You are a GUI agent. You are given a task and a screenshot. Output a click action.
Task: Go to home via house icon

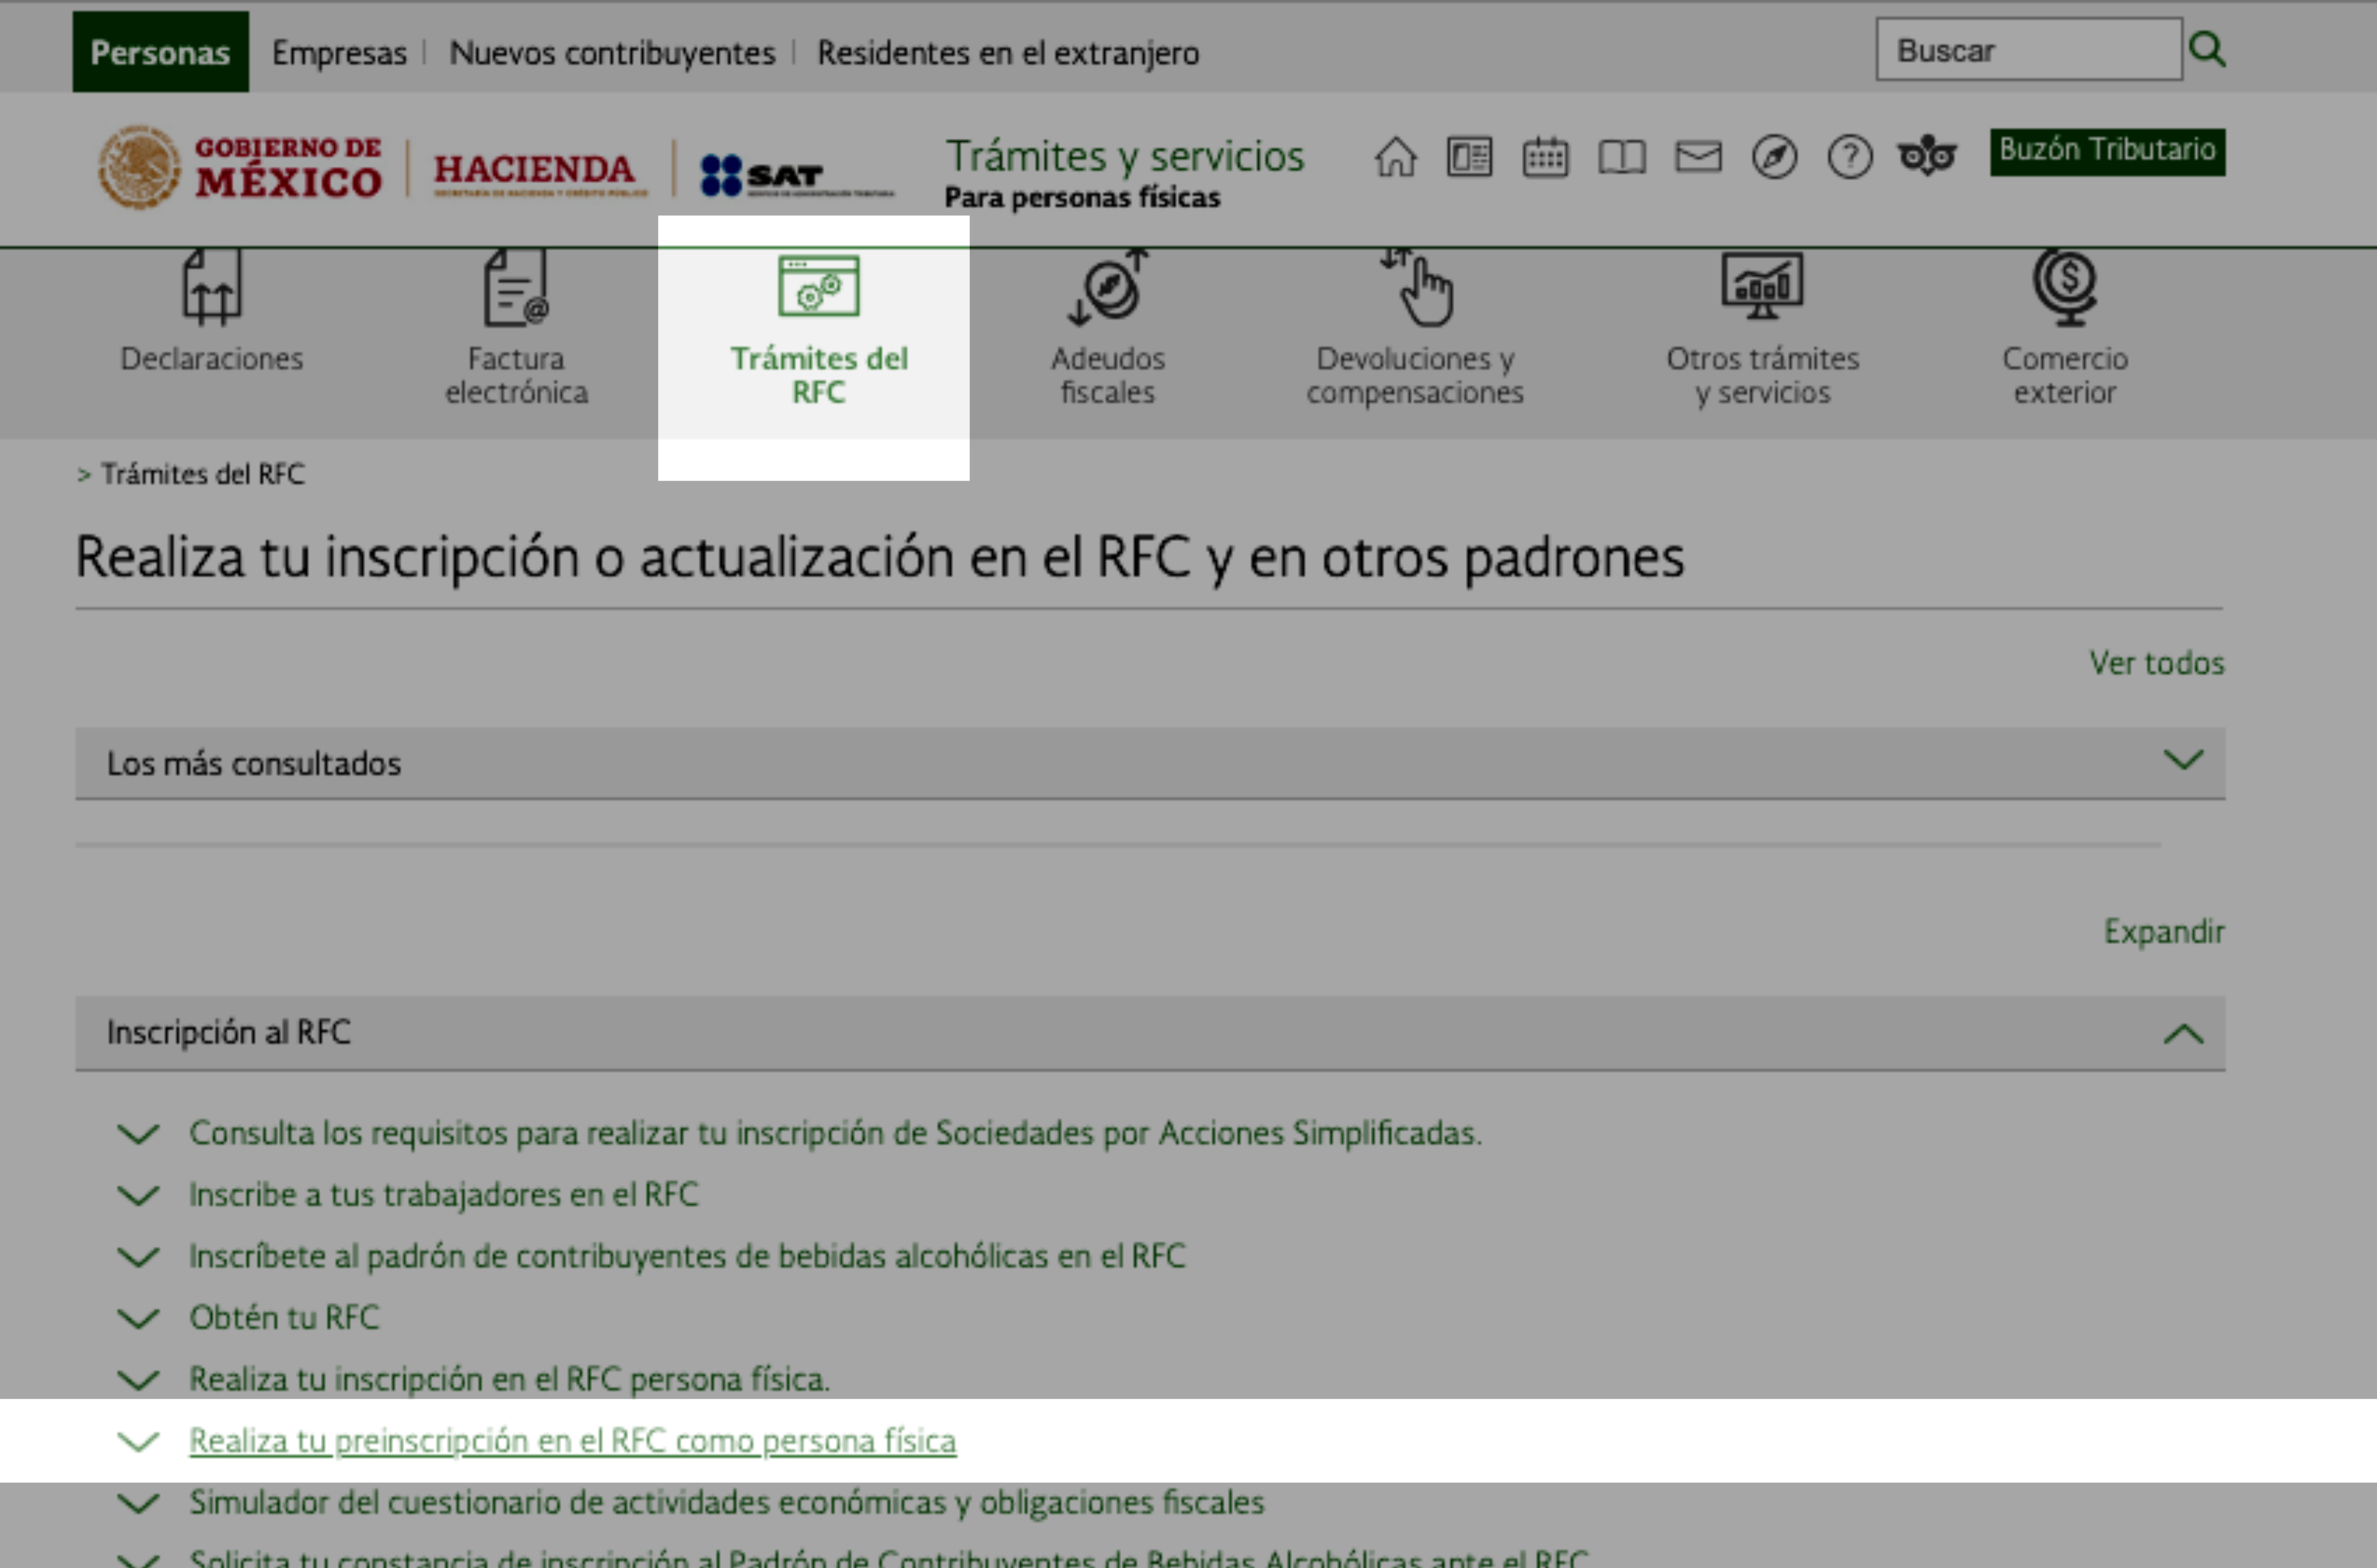[1395, 157]
